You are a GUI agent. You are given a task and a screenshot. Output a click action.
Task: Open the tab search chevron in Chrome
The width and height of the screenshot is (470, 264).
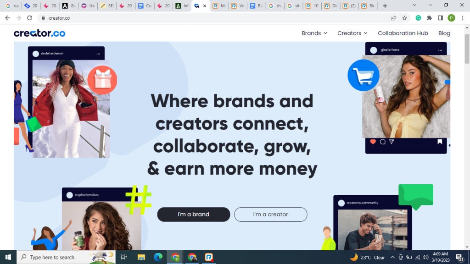(414, 5)
